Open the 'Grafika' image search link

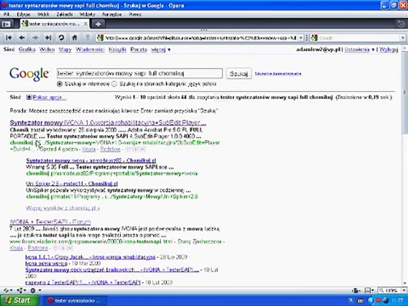click(27, 50)
